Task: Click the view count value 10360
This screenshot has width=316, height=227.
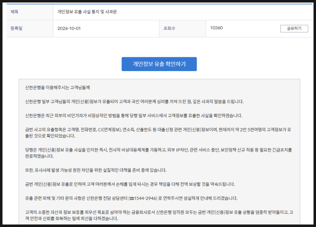Action: (216, 28)
